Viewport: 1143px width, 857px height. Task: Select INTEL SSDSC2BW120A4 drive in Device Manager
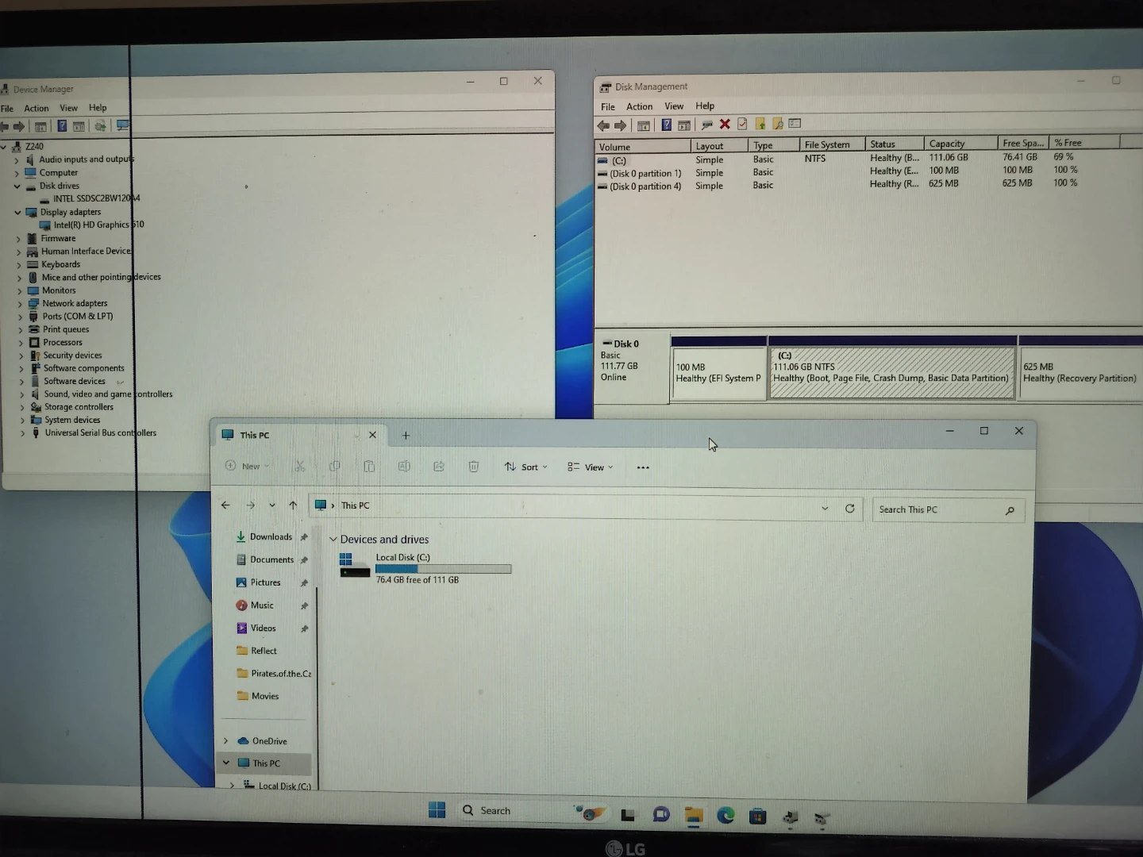(96, 198)
